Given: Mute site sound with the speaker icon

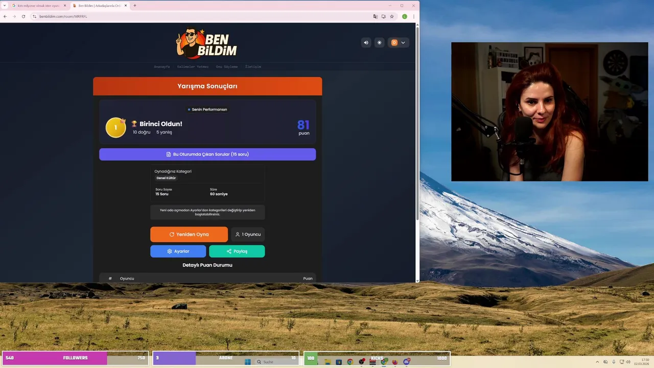Looking at the screenshot, I should coord(366,42).
